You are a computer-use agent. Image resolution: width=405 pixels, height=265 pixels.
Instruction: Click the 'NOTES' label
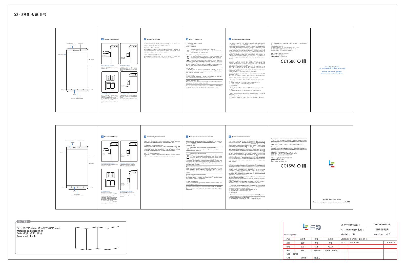(x=23, y=222)
